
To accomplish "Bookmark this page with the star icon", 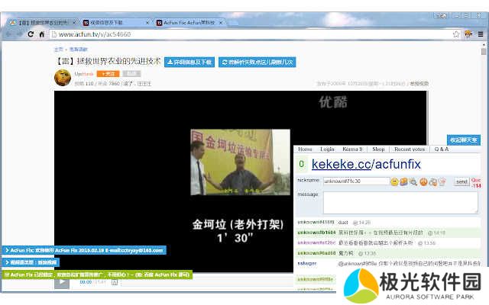I will click(466, 34).
